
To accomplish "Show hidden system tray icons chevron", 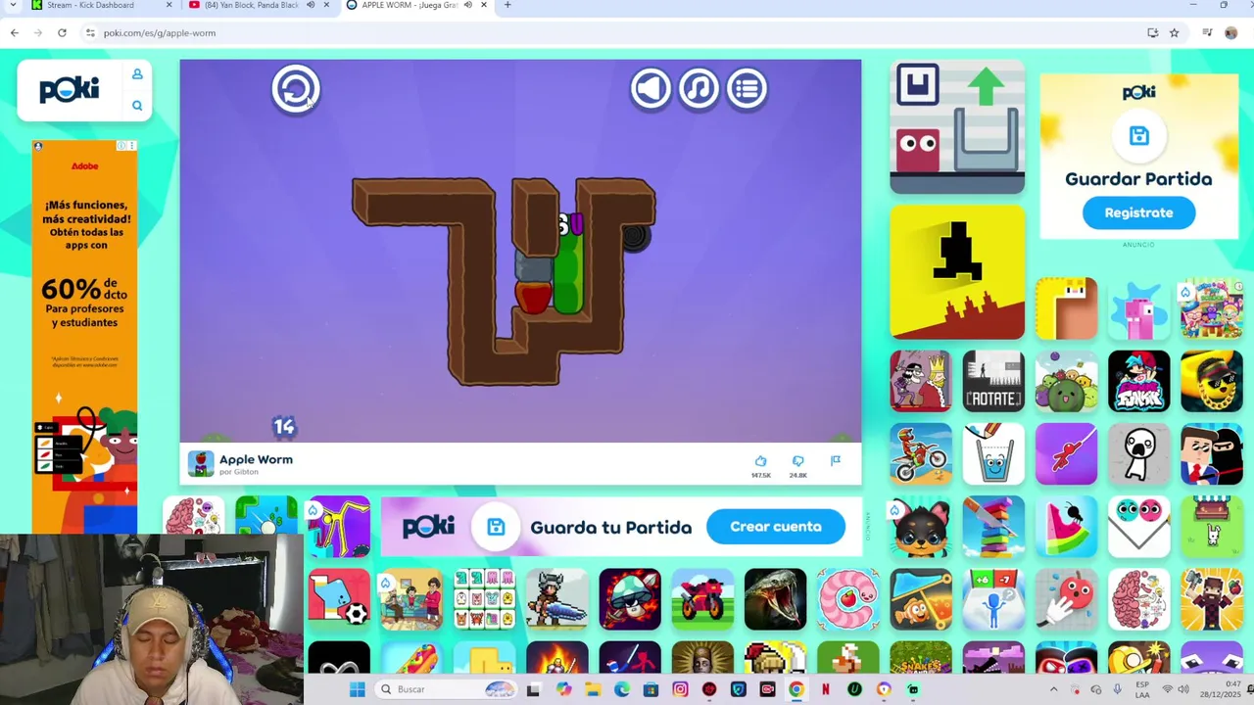I will click(1054, 689).
